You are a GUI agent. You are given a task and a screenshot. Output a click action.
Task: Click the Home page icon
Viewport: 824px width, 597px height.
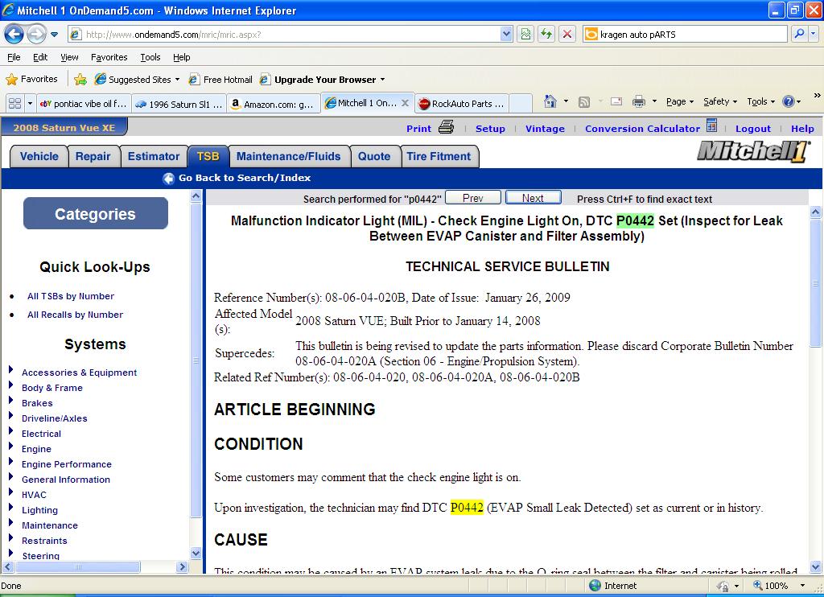click(x=550, y=101)
